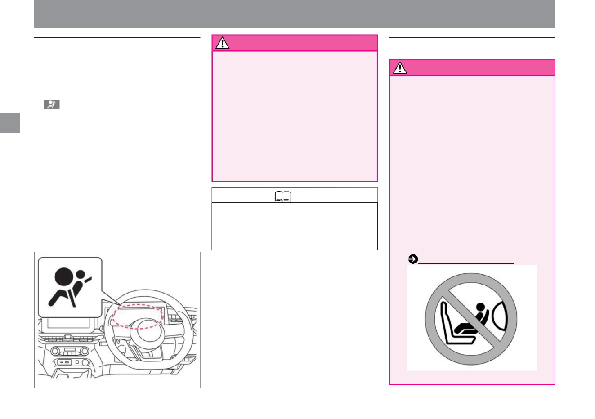Click the small airbag icon in the left column
This screenshot has width=595, height=419.
click(x=52, y=105)
